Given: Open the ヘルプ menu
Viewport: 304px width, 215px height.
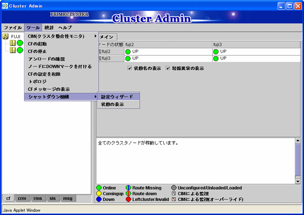Looking at the screenshot, I should click(65, 28).
